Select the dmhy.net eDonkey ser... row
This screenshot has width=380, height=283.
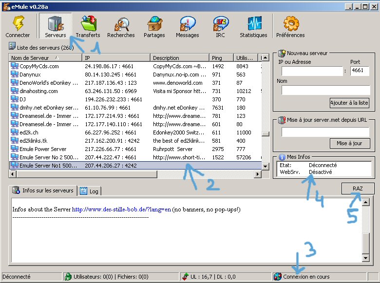coord(135,108)
